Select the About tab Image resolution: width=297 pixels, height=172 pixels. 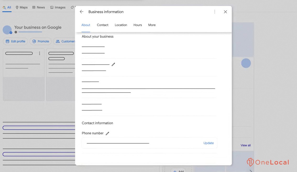pos(86,25)
